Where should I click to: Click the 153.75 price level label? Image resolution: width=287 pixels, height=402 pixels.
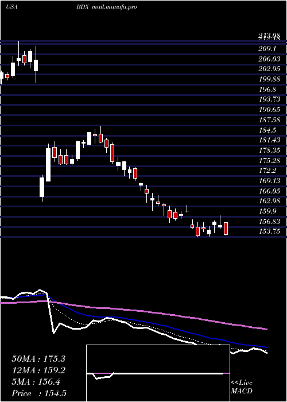tap(269, 231)
